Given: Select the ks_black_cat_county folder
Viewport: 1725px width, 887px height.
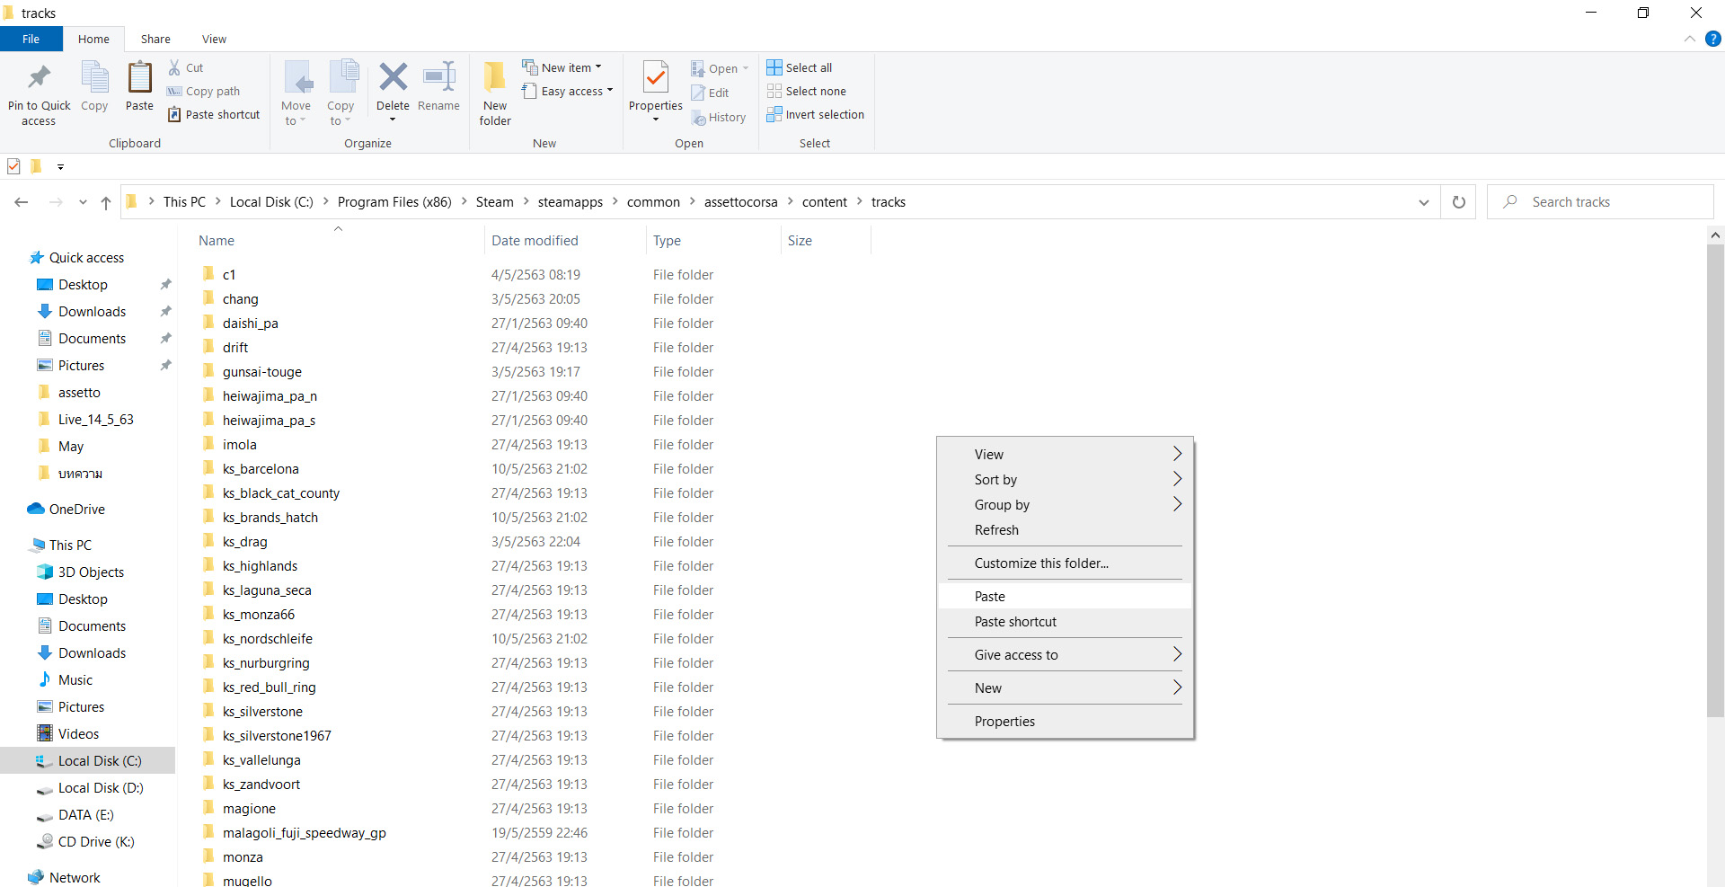Looking at the screenshot, I should click(281, 492).
